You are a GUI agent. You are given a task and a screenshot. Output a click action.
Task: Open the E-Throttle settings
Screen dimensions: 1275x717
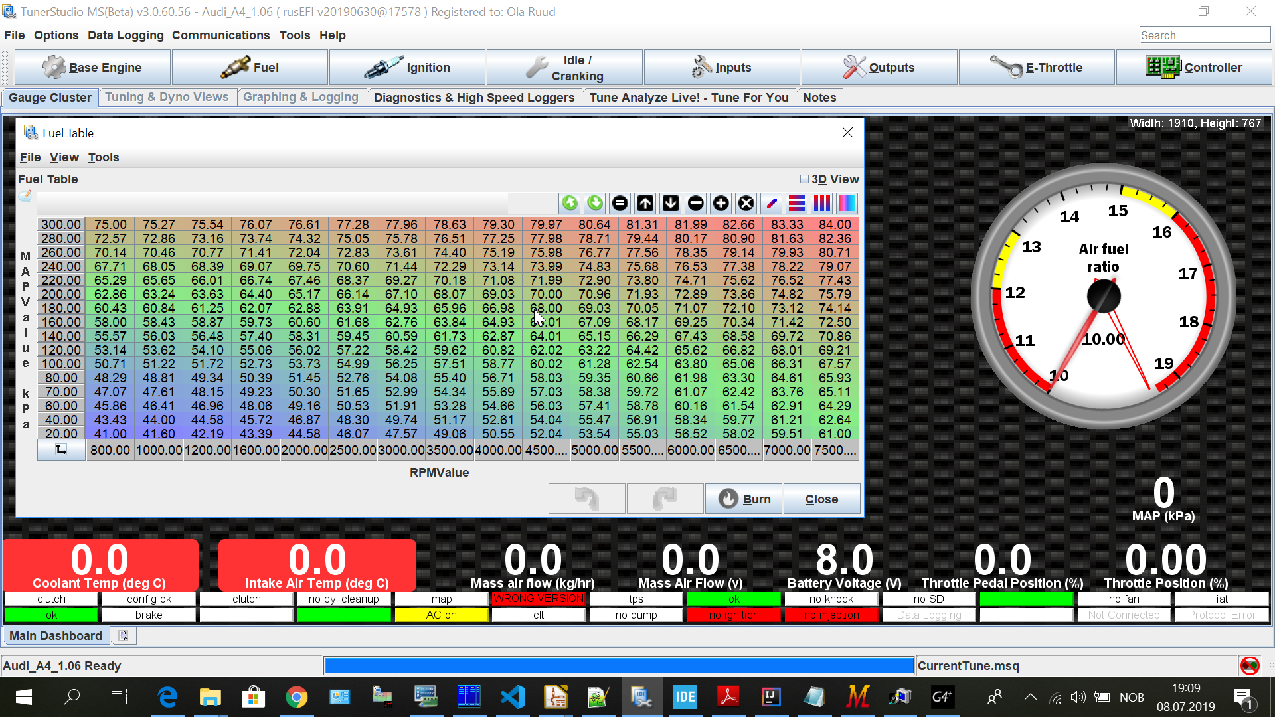pyautogui.click(x=1037, y=67)
